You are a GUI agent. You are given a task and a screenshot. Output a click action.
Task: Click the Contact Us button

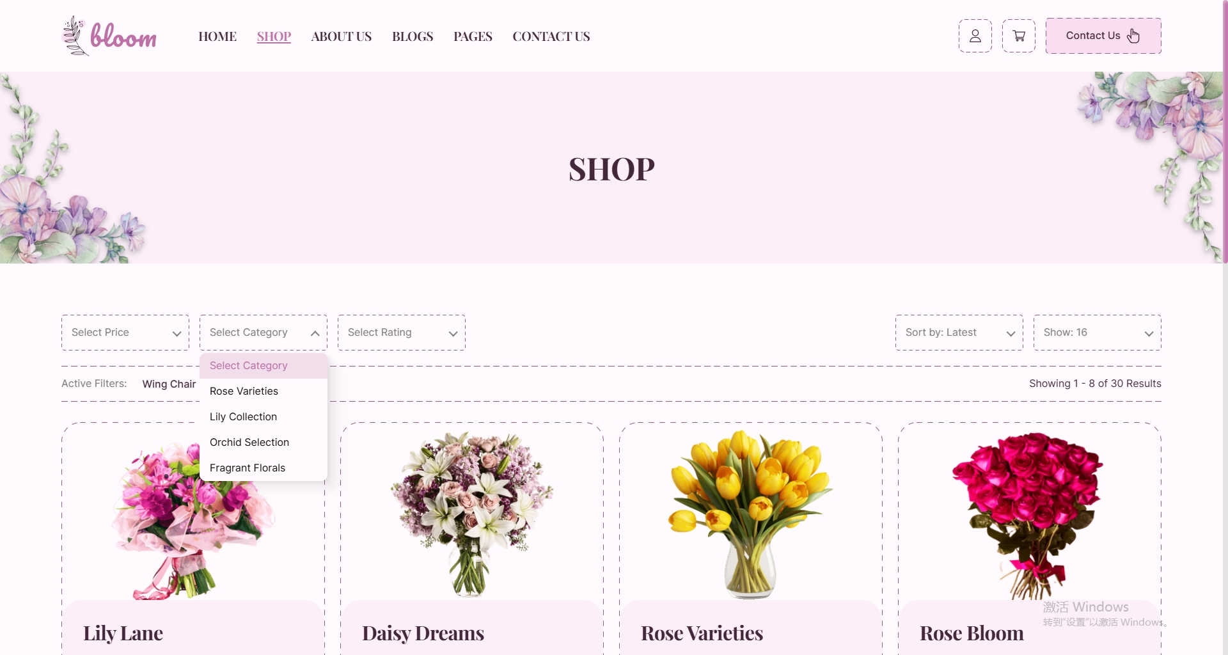tap(1103, 36)
